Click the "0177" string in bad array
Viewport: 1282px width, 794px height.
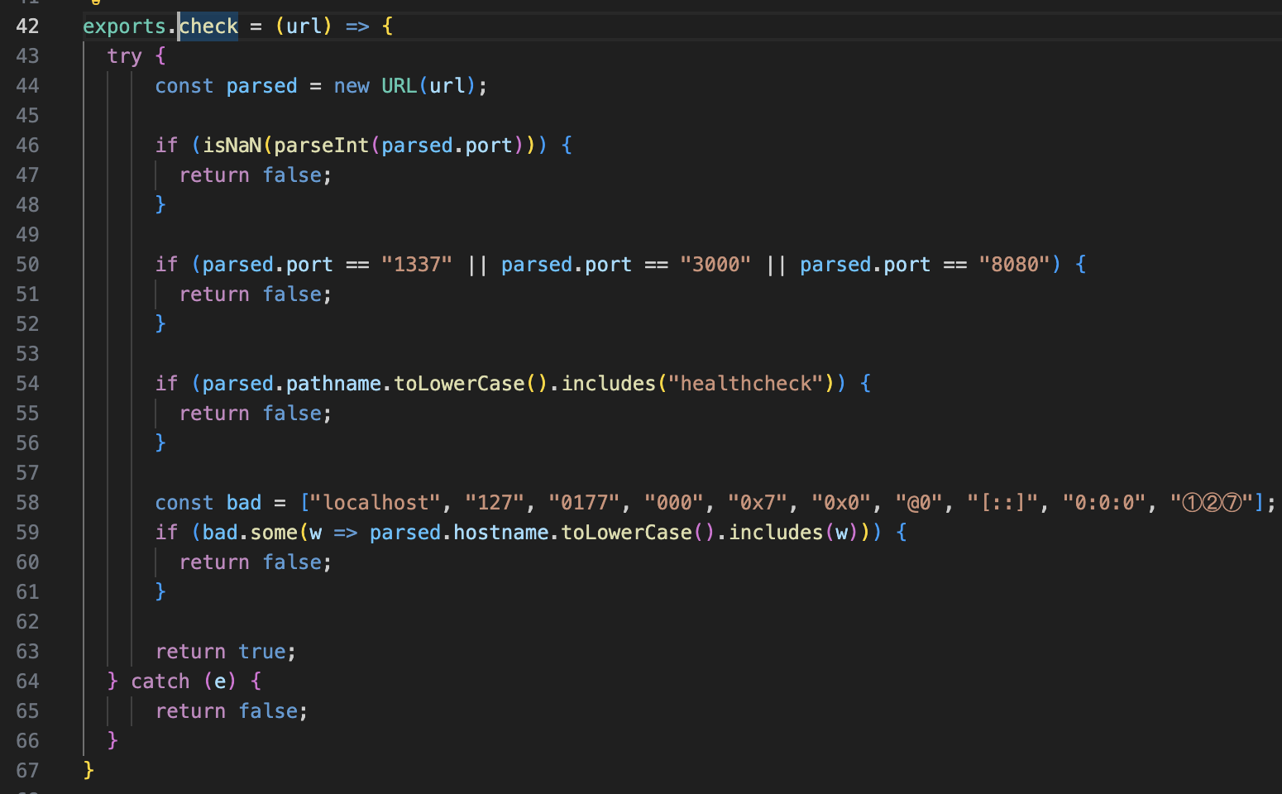[584, 503]
